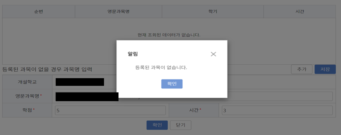Click the 등록된 과목이 없습니다 alert message
The height and width of the screenshot is (135, 341).
coord(161,68)
